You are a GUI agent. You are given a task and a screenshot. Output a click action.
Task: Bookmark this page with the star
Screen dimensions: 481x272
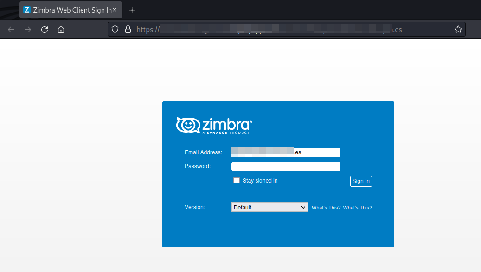pos(458,30)
